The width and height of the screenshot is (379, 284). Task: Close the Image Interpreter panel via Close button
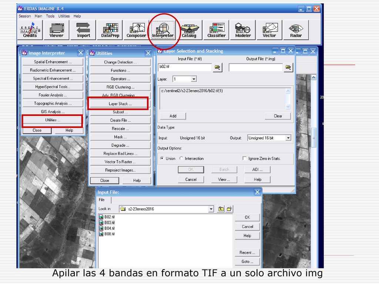click(37, 131)
